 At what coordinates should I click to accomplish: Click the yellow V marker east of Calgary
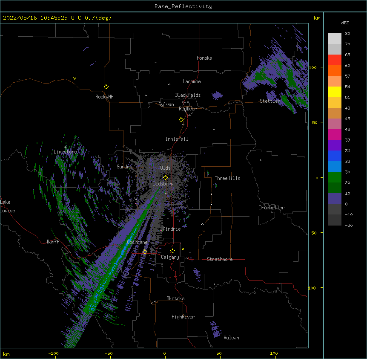coord(183,249)
